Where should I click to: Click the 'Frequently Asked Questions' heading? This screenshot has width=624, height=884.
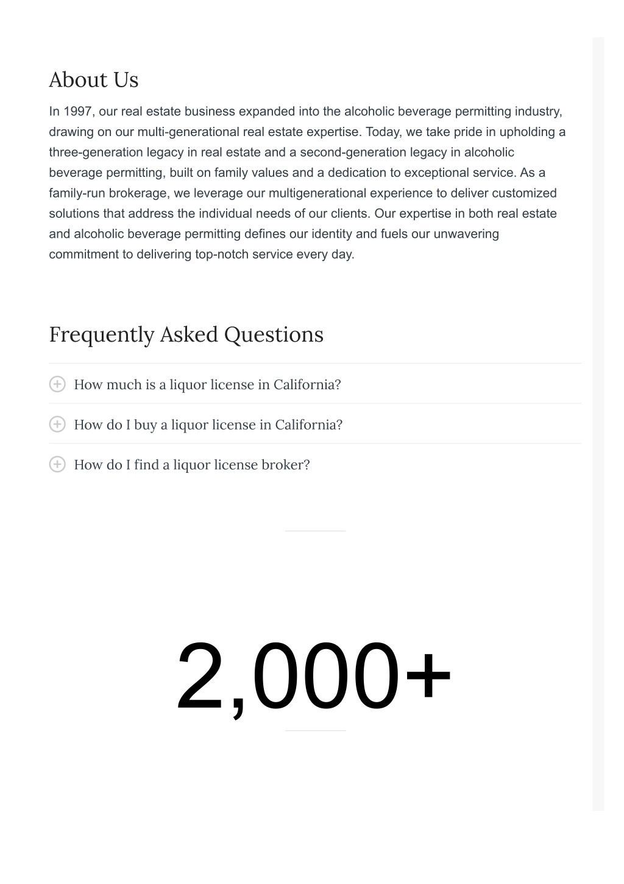tap(186, 334)
